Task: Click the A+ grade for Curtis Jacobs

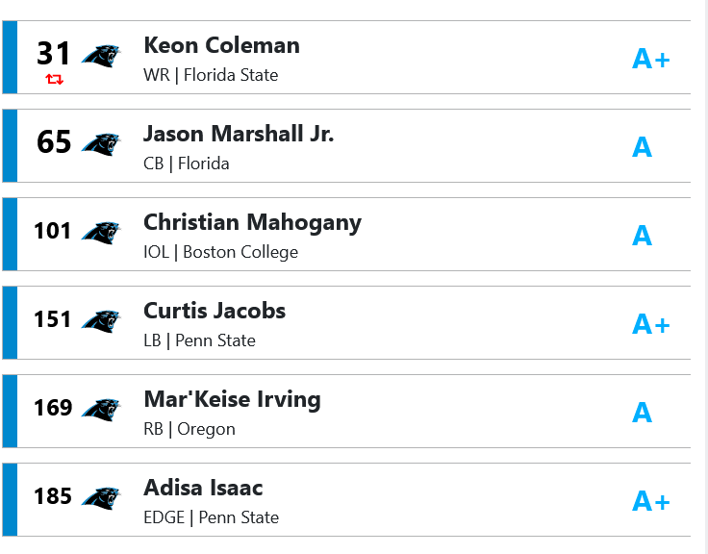Action: click(x=650, y=324)
